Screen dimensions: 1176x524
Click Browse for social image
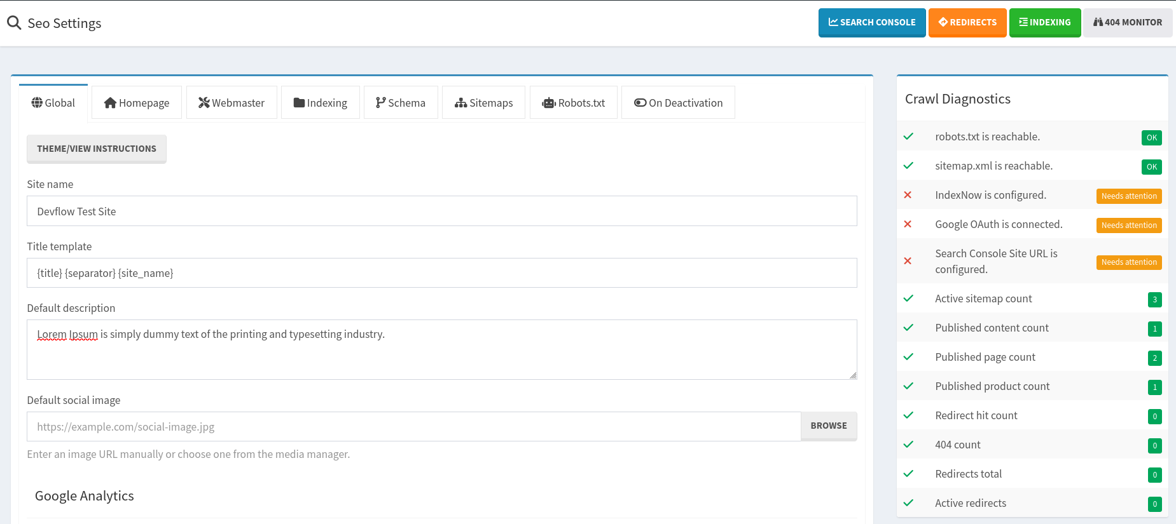pyautogui.click(x=829, y=426)
